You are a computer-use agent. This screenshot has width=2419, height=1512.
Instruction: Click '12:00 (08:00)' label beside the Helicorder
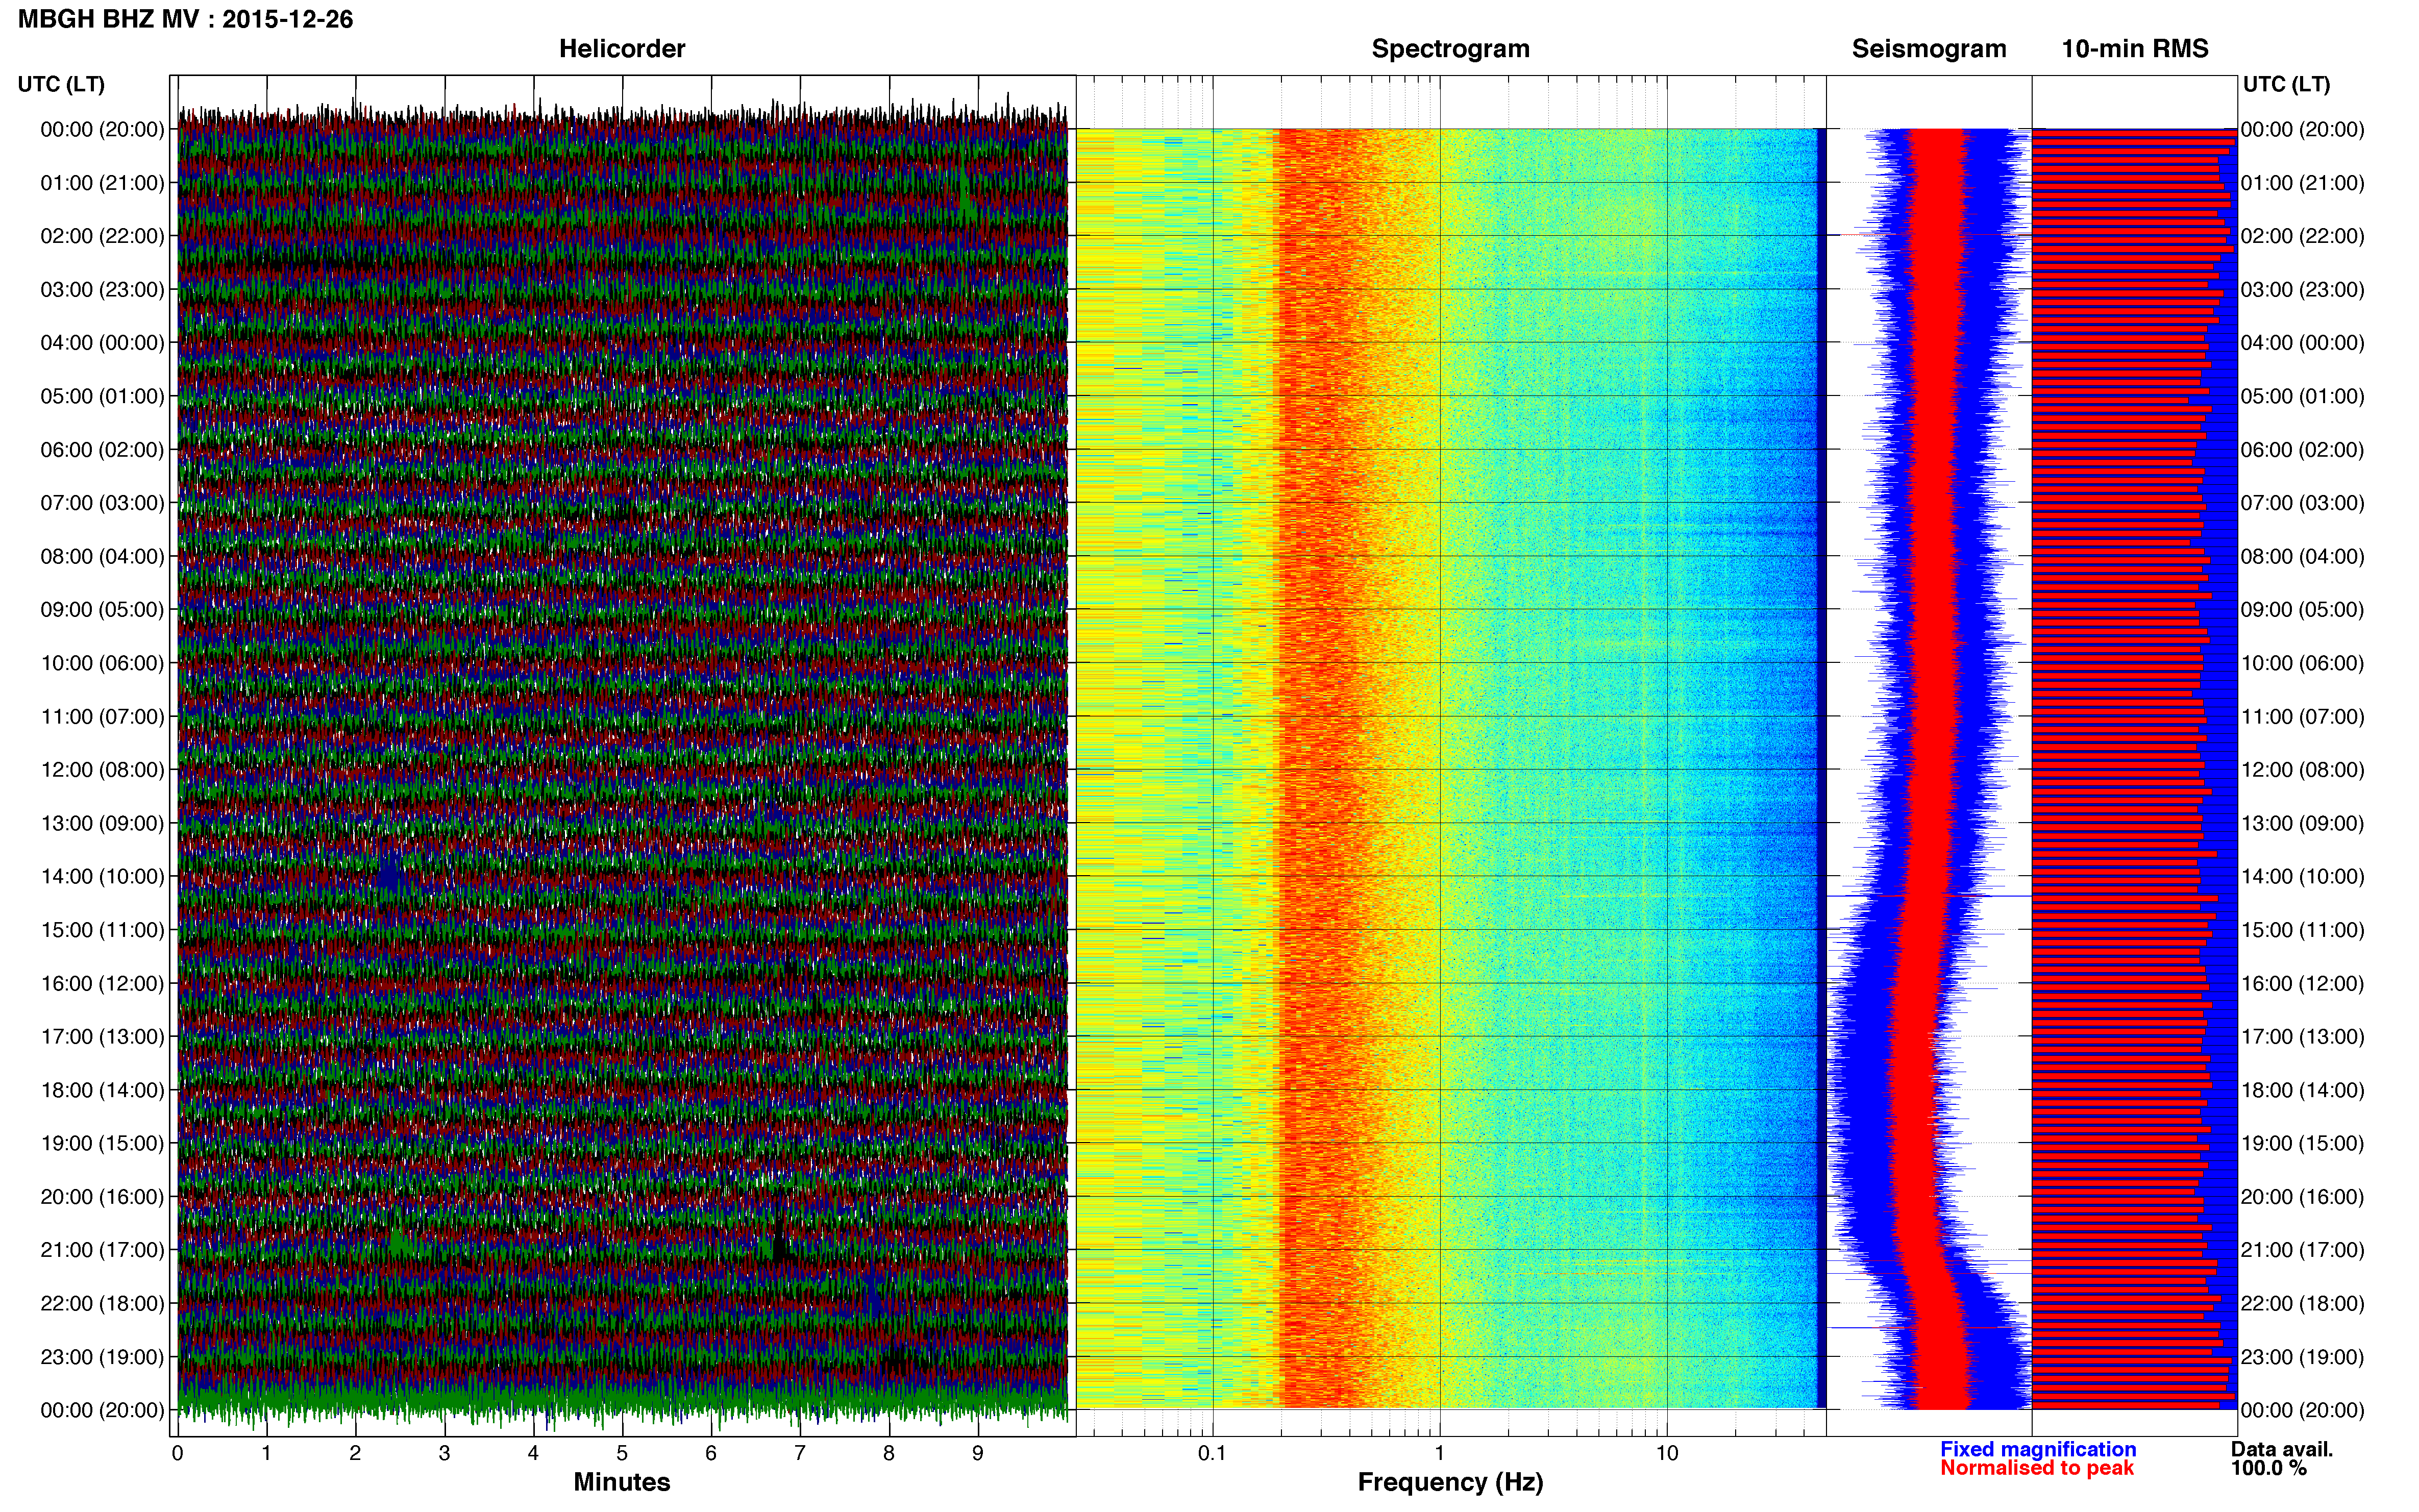click(x=102, y=770)
